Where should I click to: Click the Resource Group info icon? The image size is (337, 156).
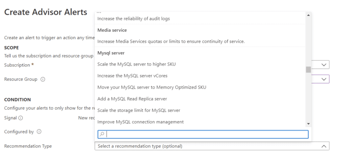point(43,79)
